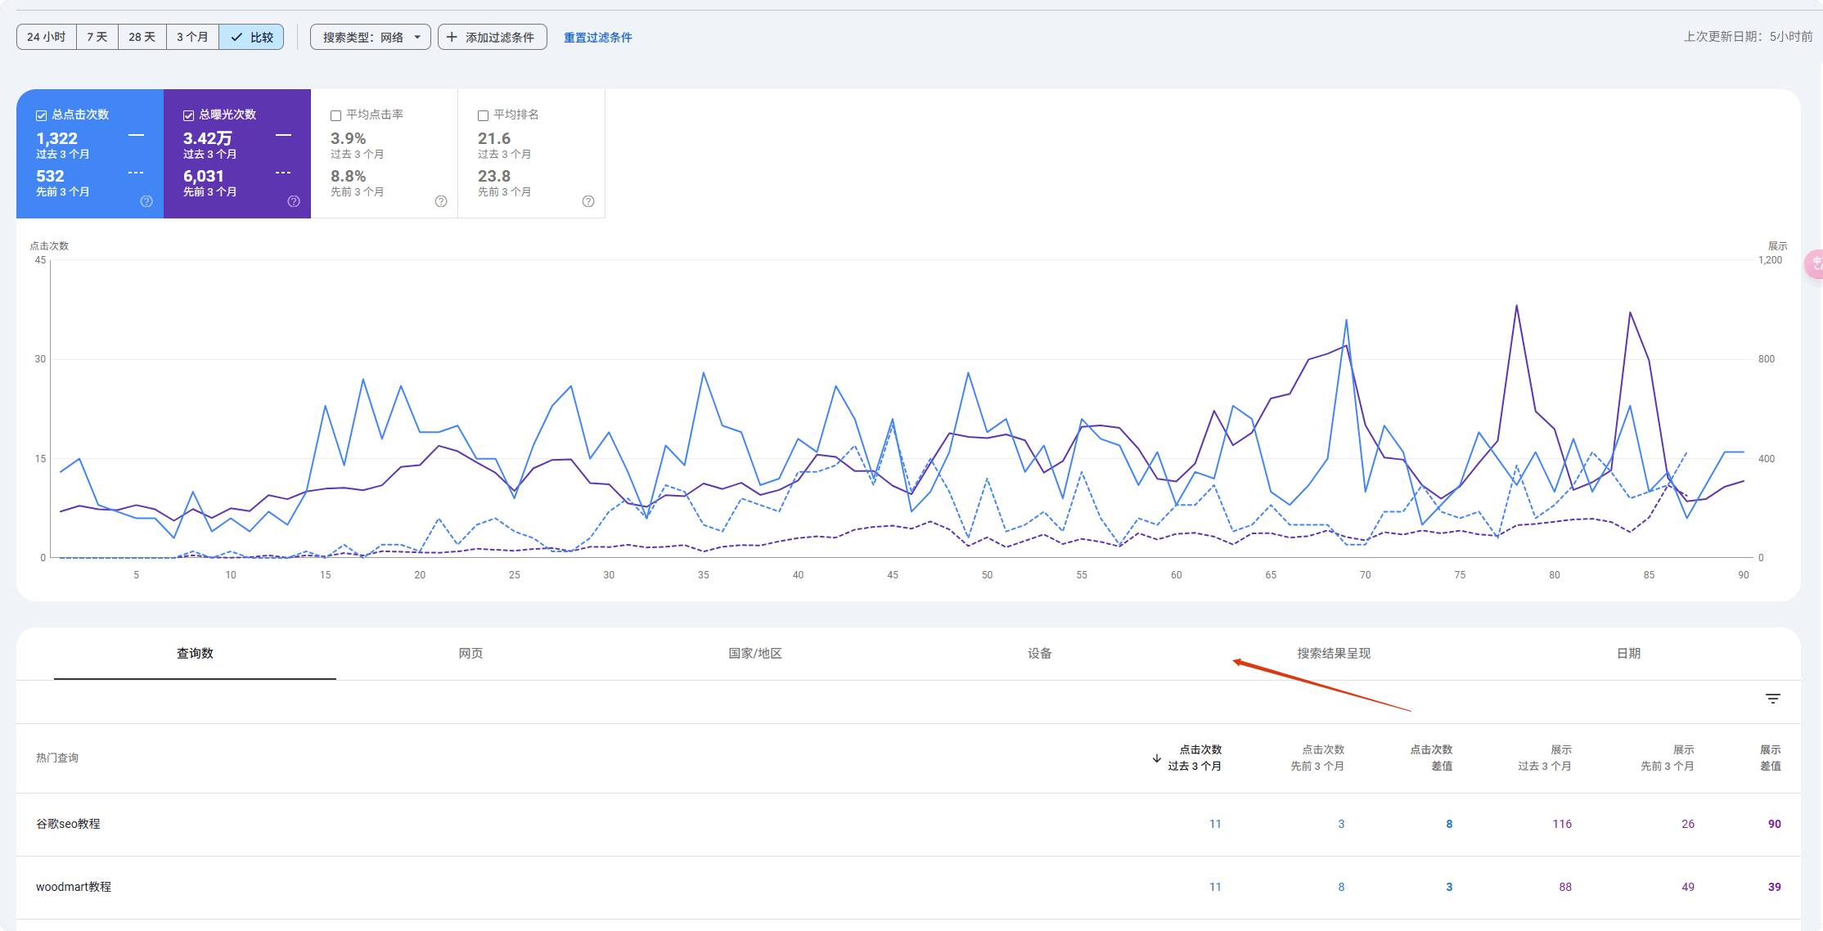Select the 28 天 date range
The height and width of the screenshot is (931, 1823).
[x=142, y=37]
